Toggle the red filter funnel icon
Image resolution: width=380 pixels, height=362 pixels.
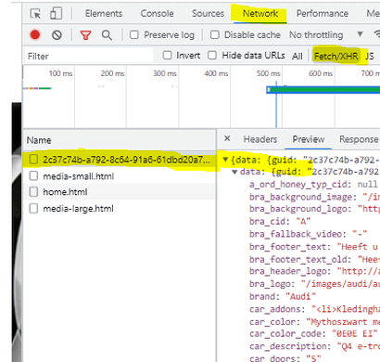[85, 35]
